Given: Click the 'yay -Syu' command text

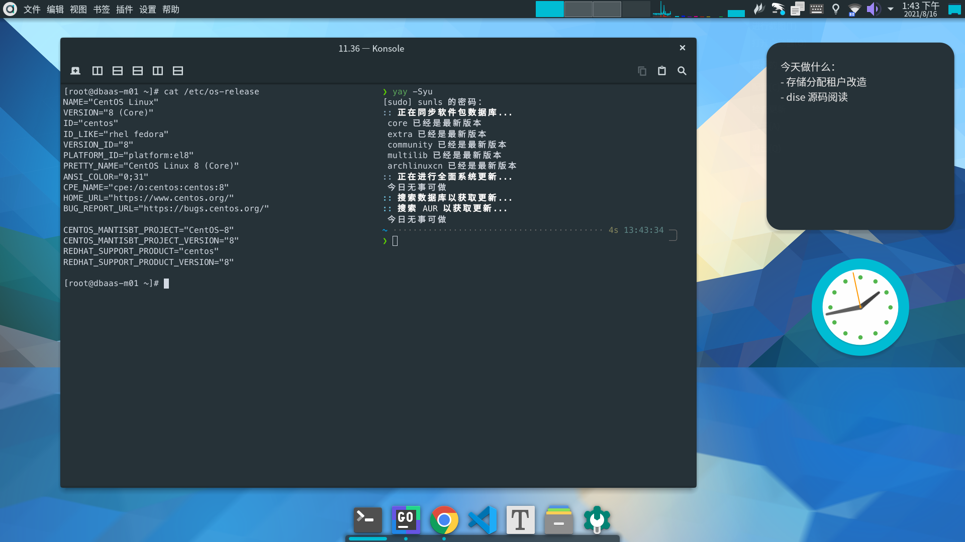Looking at the screenshot, I should [x=412, y=91].
